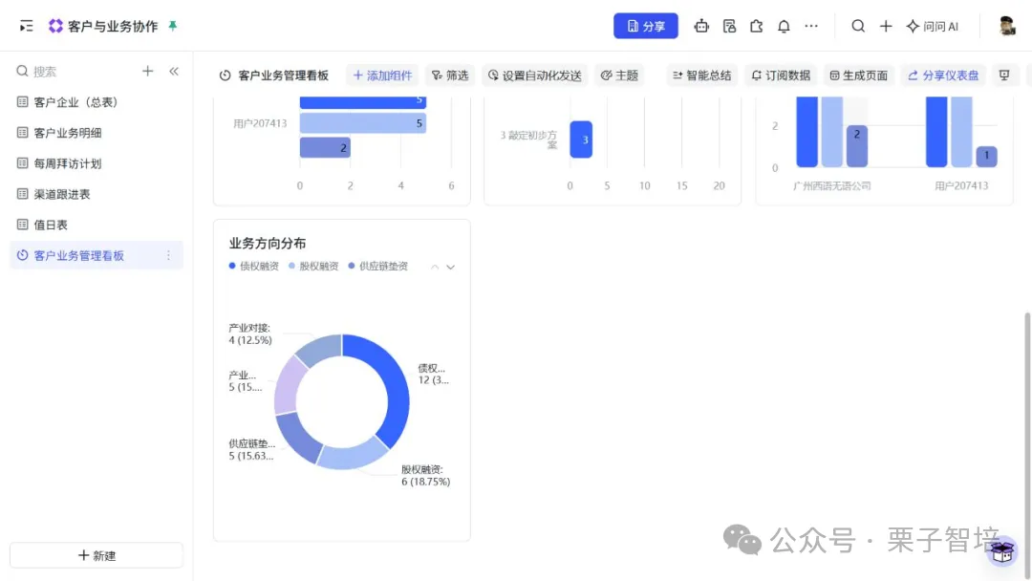
Task: Open the robot automation icon
Action: [701, 27]
